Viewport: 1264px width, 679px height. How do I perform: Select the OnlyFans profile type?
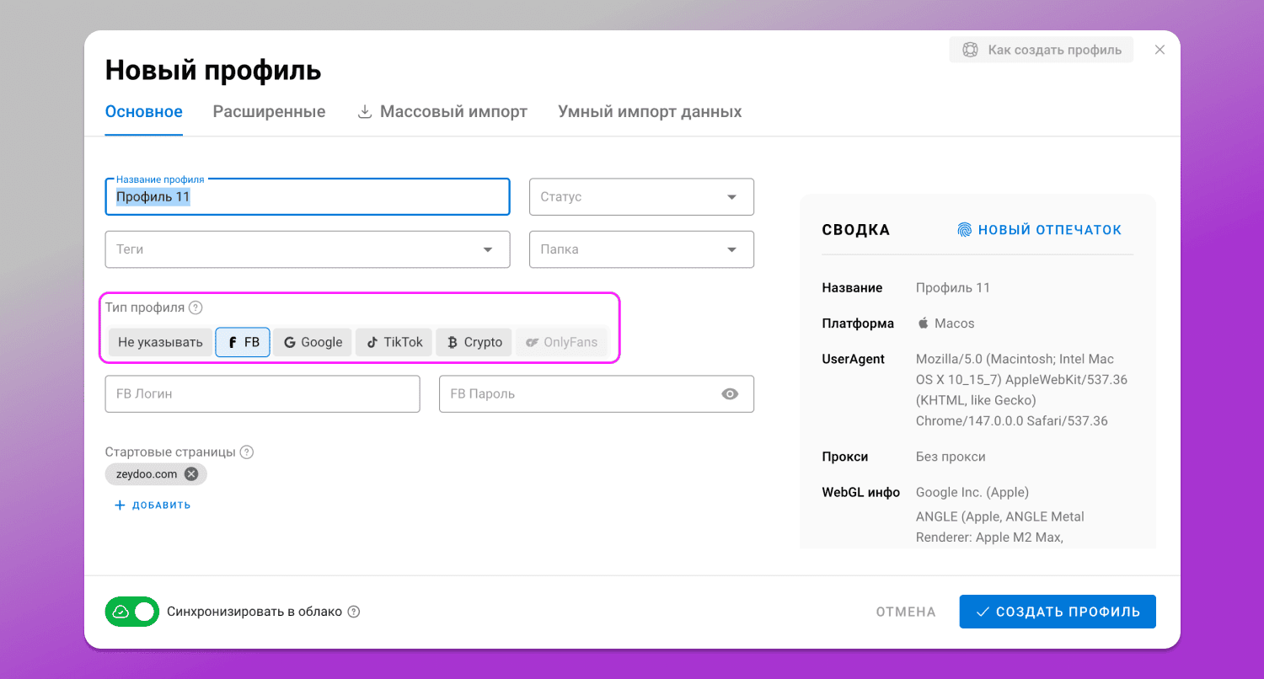coord(561,342)
